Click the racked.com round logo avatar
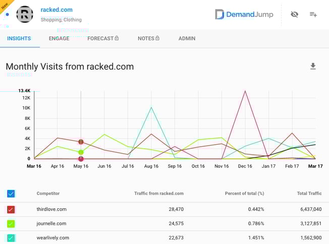 click(x=25, y=14)
